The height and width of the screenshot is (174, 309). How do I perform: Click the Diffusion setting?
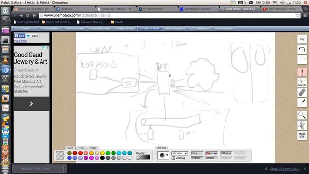point(226,153)
